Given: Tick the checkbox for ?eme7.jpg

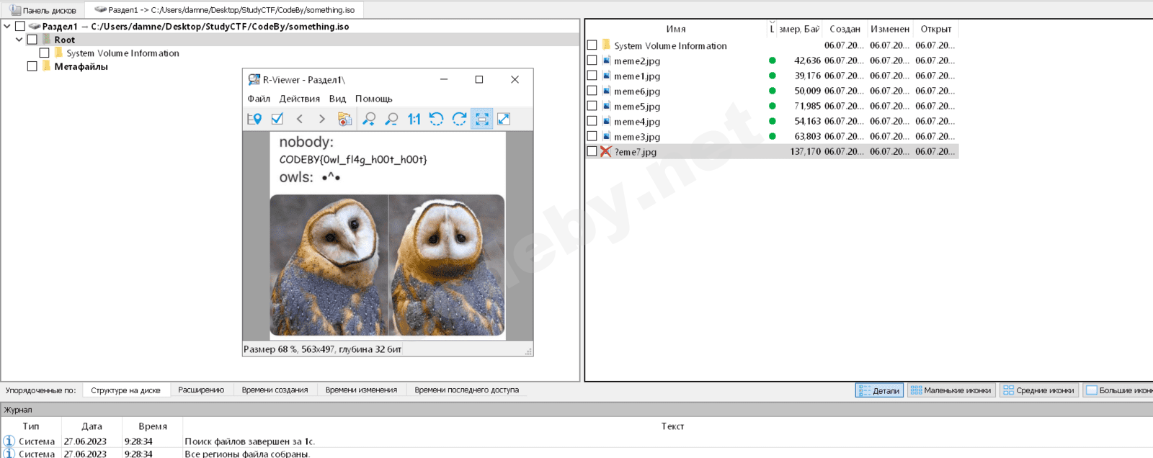Looking at the screenshot, I should click(x=592, y=151).
